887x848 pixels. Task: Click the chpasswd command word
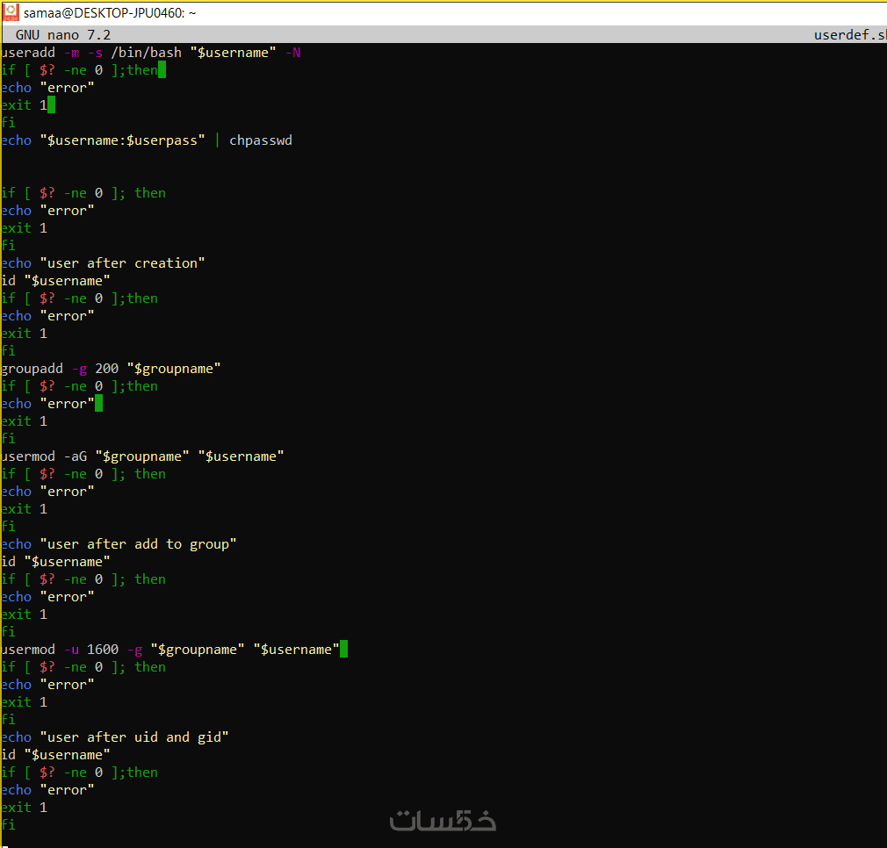pyautogui.click(x=261, y=140)
